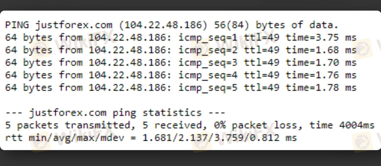The width and height of the screenshot is (381, 166).
Task: Click the time=1.68 ms value
Action: point(321,50)
